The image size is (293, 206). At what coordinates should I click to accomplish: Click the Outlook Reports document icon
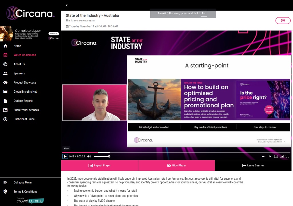[5, 101]
